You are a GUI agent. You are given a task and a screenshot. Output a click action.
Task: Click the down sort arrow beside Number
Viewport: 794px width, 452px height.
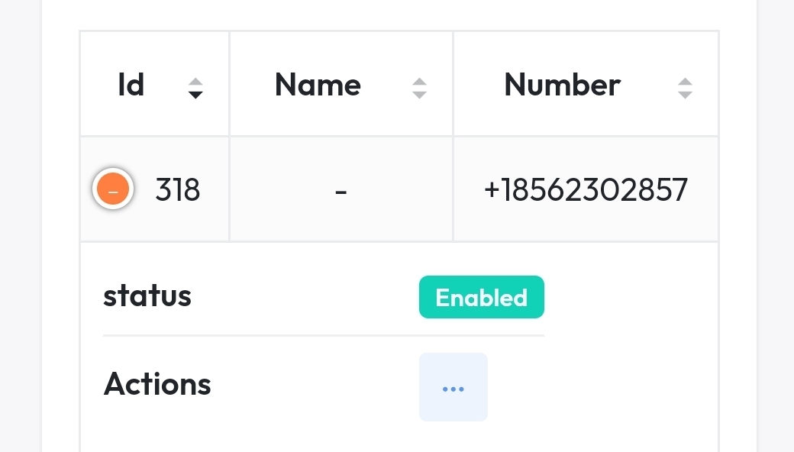click(x=685, y=95)
